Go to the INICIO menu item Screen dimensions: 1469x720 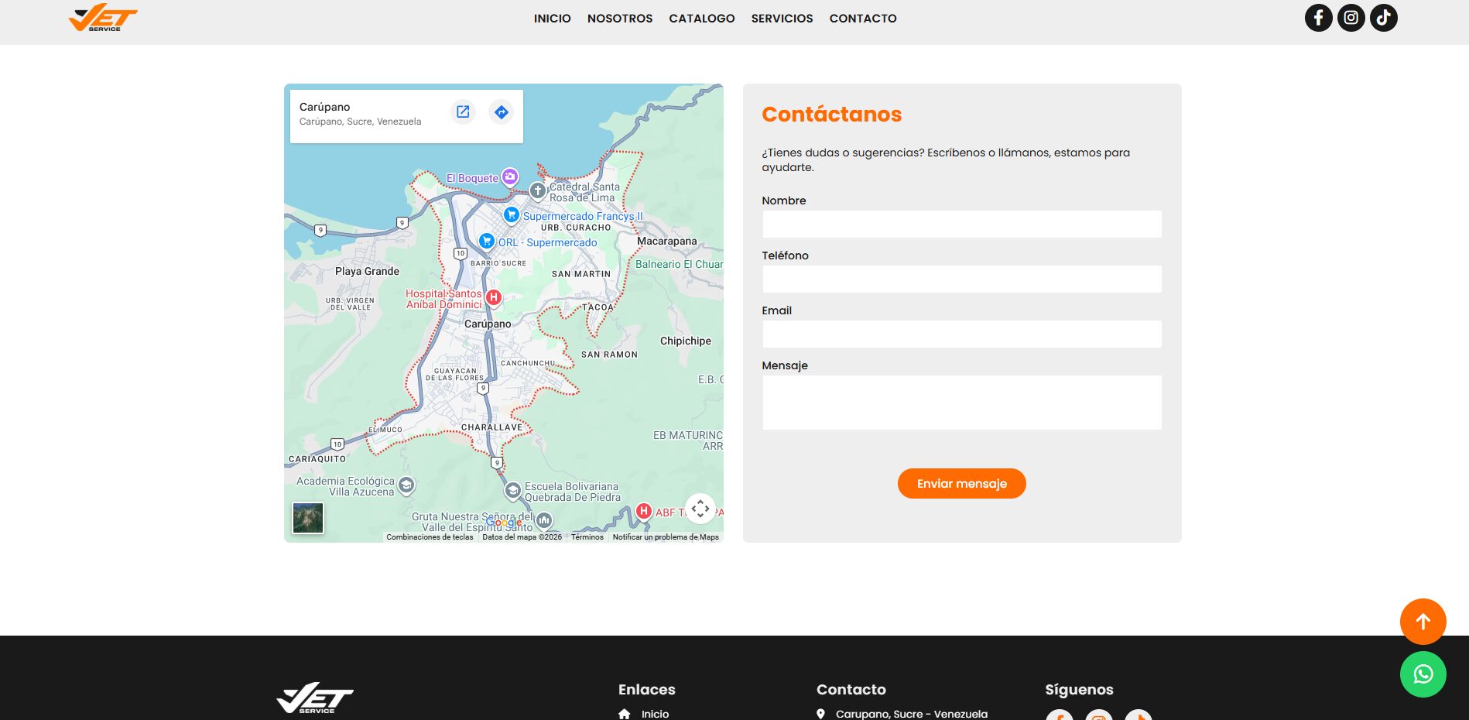(552, 19)
